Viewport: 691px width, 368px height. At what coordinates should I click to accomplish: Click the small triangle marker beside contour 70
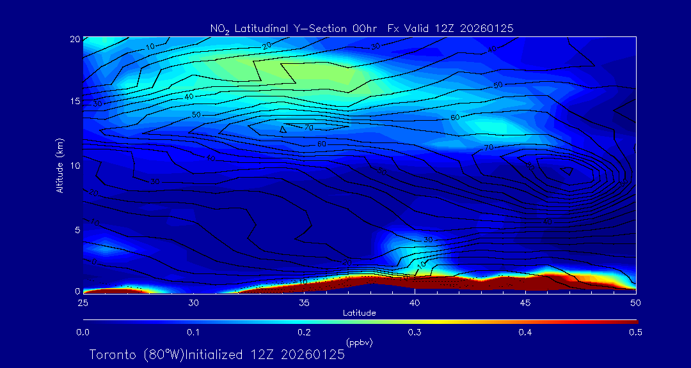[282, 129]
